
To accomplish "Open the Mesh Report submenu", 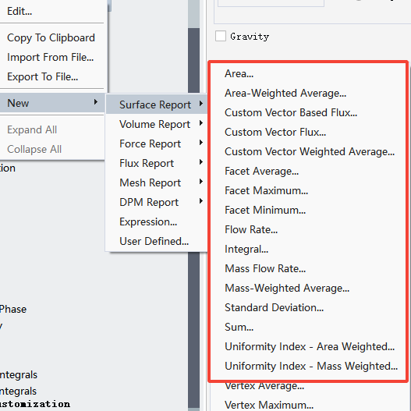I will (157, 182).
